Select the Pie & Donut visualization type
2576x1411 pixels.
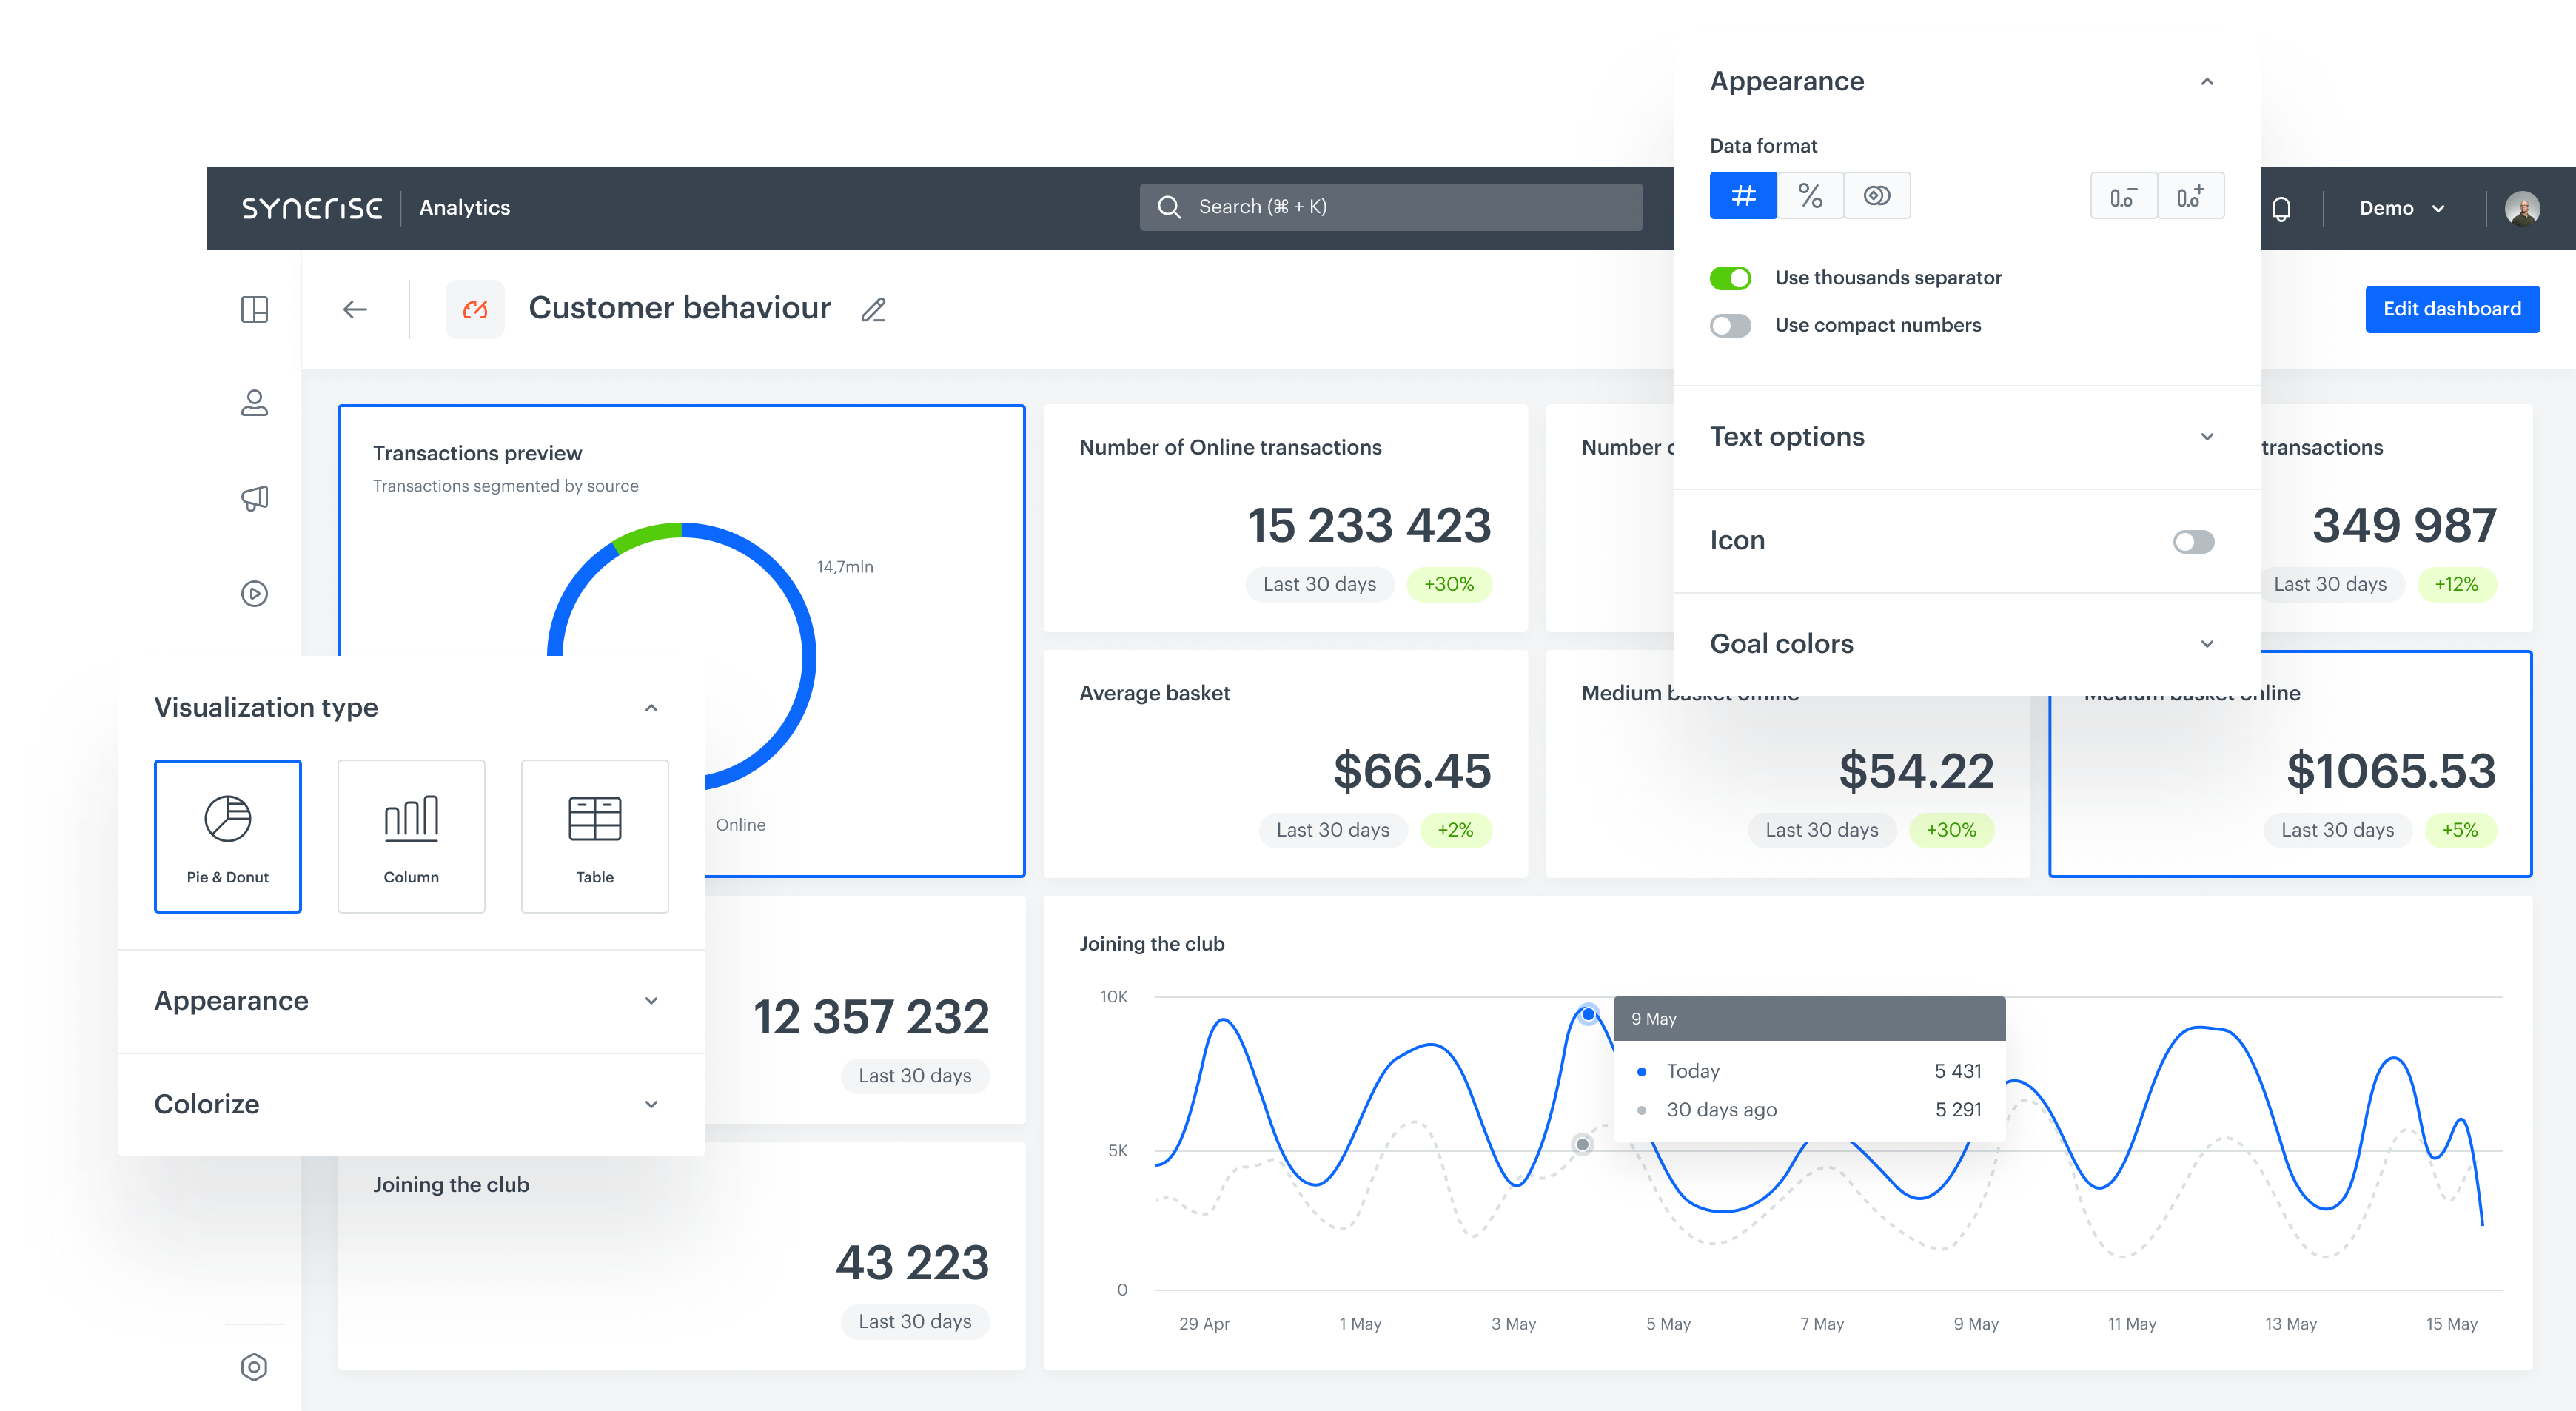coord(228,836)
